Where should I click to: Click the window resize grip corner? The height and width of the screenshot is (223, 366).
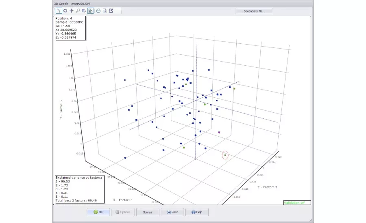[x=311, y=220]
